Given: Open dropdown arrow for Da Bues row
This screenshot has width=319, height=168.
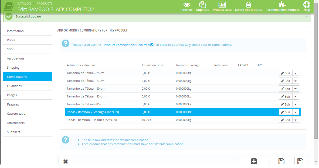Looking at the screenshot, I should tap(296, 120).
